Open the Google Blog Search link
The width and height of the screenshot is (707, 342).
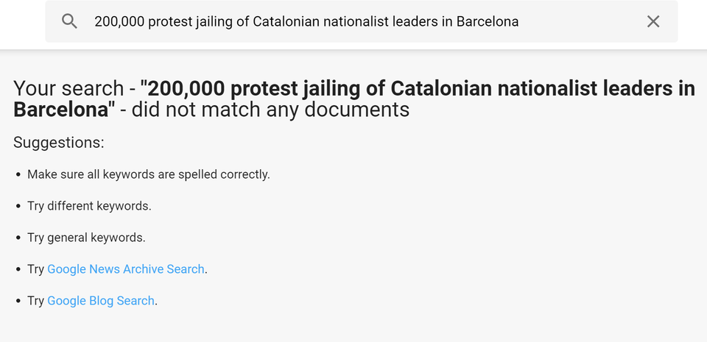click(101, 301)
